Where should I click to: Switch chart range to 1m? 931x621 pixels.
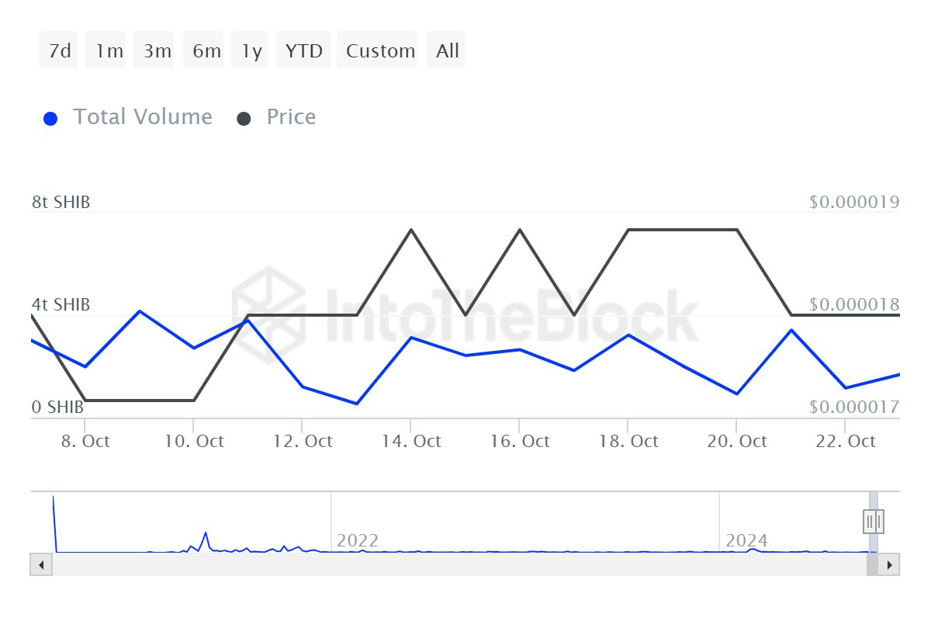109,51
